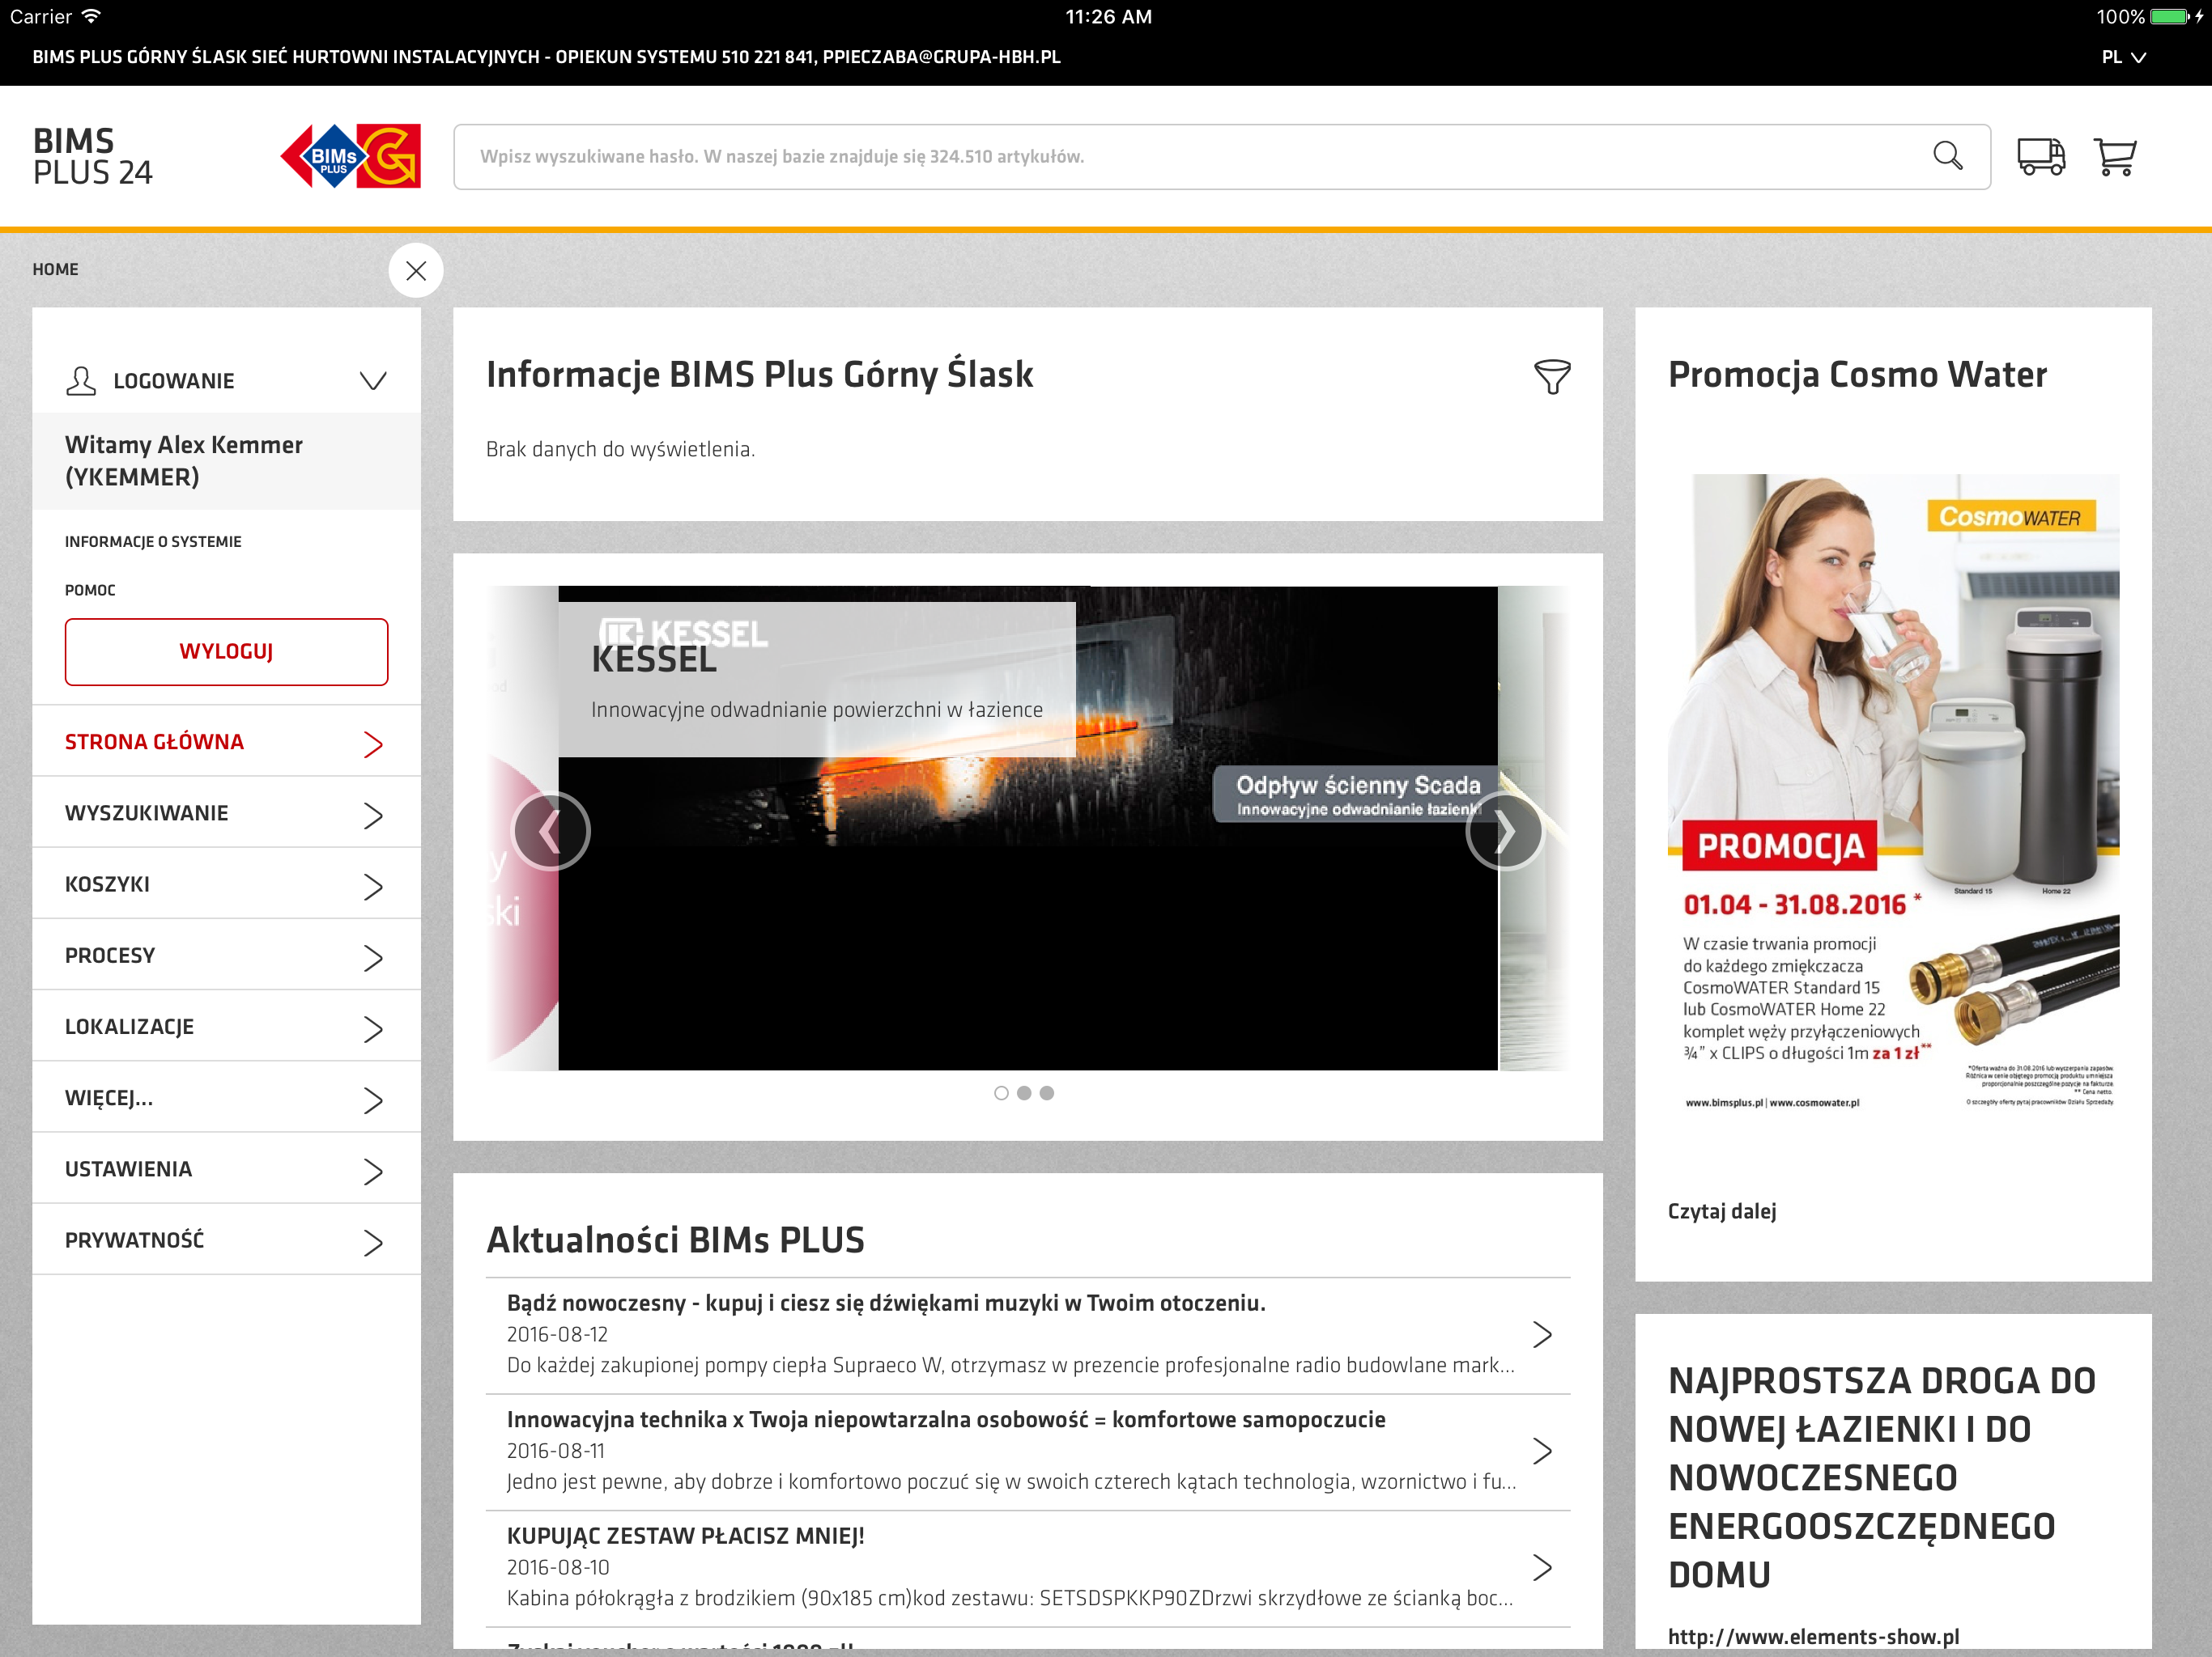Viewport: 2212px width, 1657px height.
Task: Go to next carousel slide
Action: coord(1504,832)
